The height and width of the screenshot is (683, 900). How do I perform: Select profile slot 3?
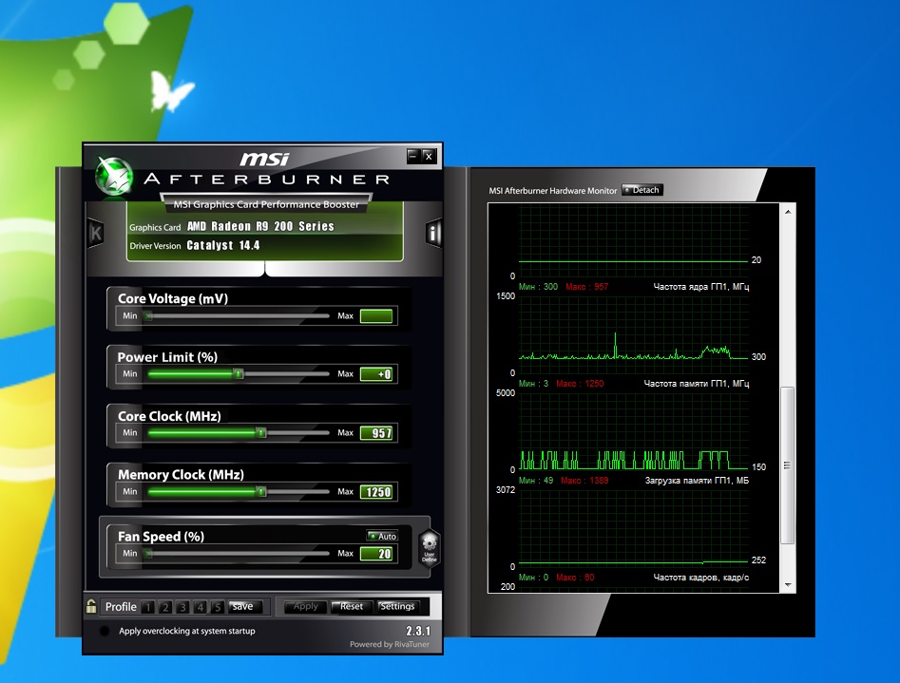pos(182,607)
